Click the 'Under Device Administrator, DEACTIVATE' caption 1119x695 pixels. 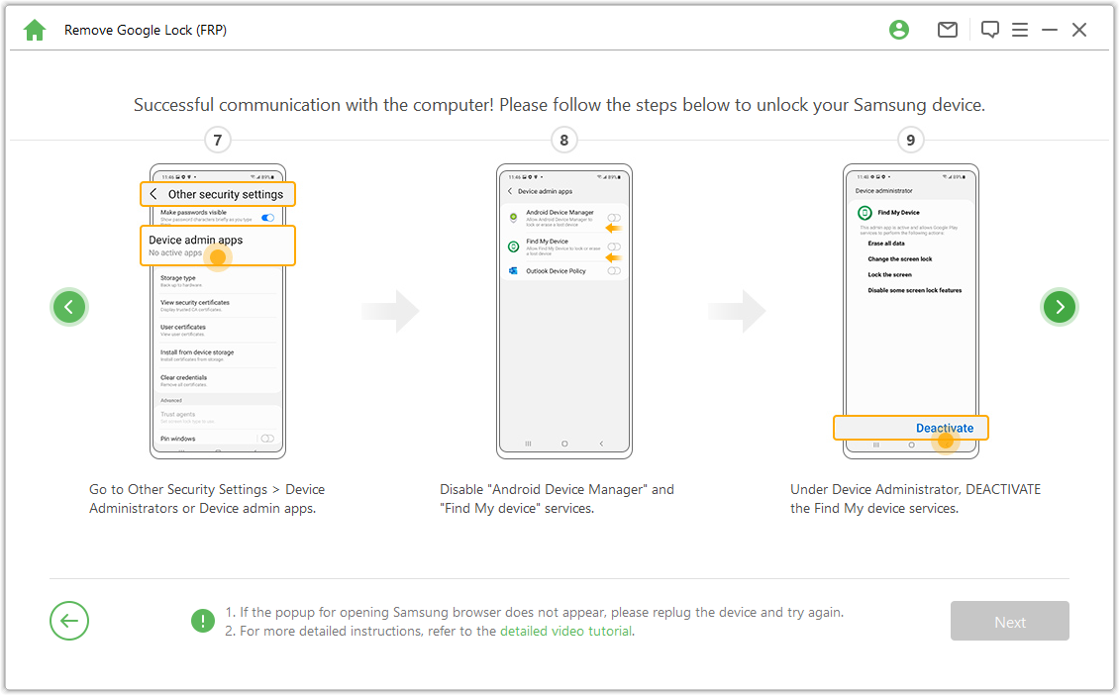[916, 499]
